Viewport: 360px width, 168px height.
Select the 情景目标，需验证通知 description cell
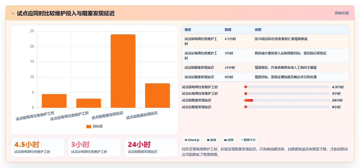click(x=286, y=77)
